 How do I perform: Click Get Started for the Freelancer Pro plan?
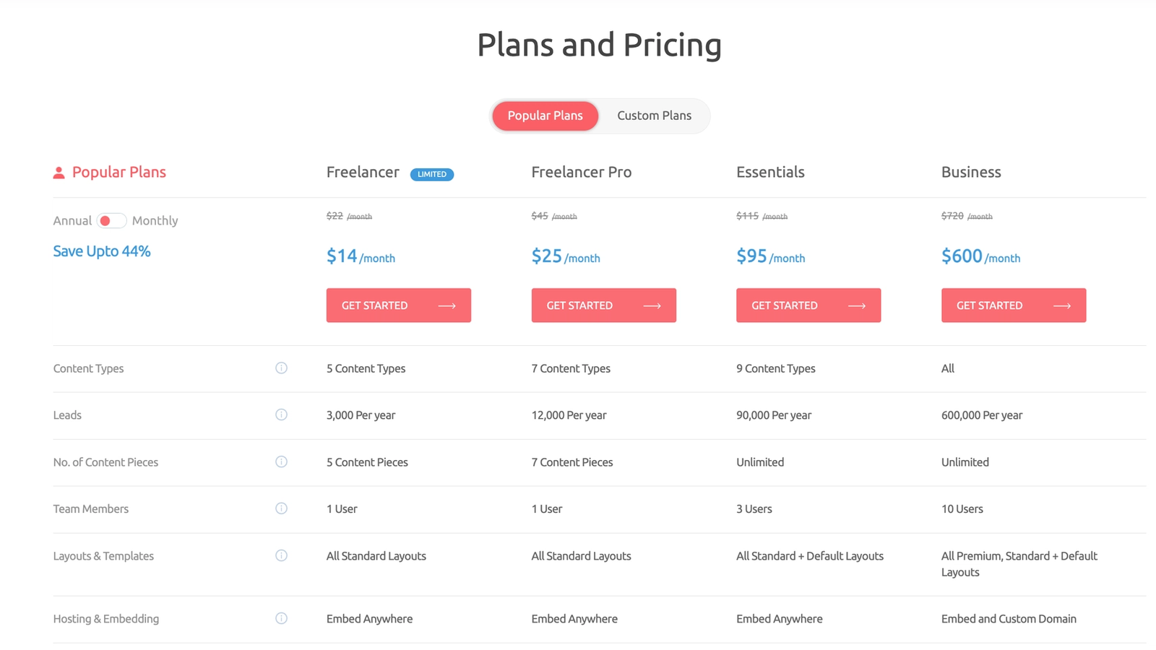pos(603,305)
